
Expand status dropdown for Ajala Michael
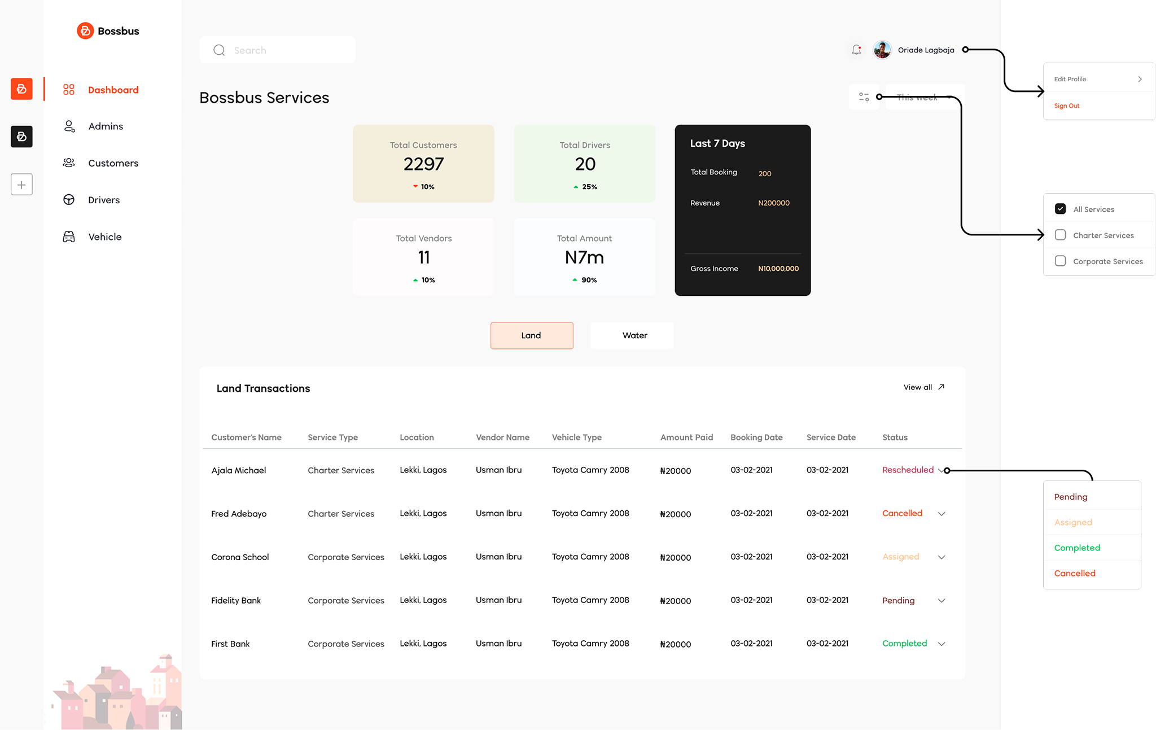click(x=942, y=470)
